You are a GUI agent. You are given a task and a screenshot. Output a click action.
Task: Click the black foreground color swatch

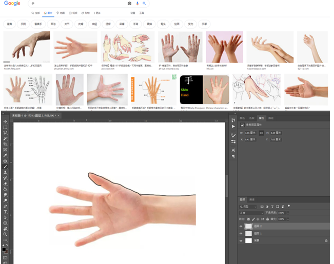[x=4, y=250]
